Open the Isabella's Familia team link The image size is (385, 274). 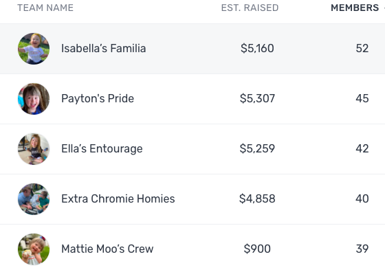click(x=103, y=48)
